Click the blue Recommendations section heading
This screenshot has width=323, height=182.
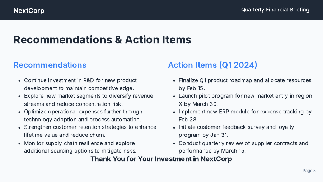tap(50, 65)
